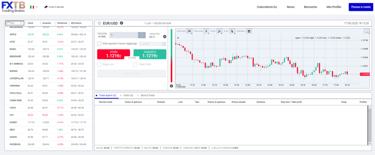Click the chart settings gear icon
The height and width of the screenshot is (155, 375).
coord(178,38)
